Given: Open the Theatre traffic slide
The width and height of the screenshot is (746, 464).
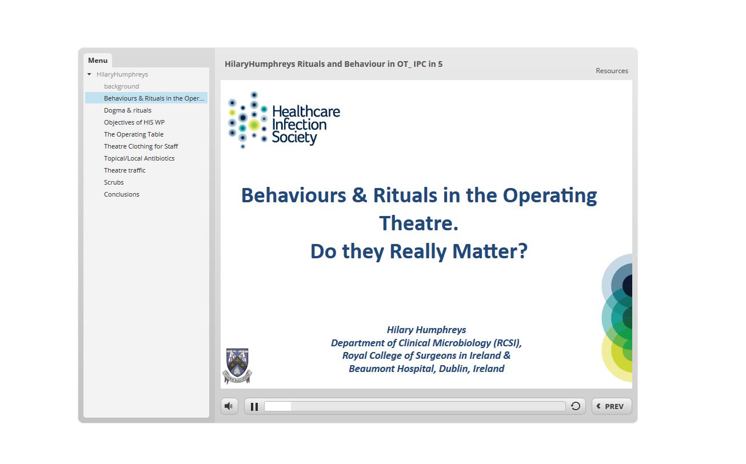Looking at the screenshot, I should click(x=125, y=170).
